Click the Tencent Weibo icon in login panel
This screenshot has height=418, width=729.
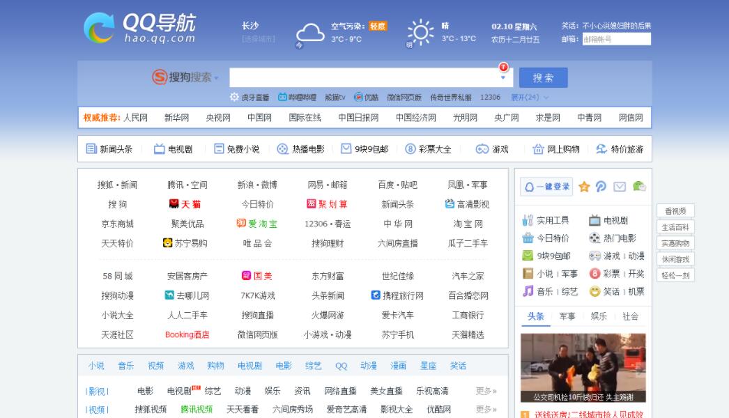(601, 187)
